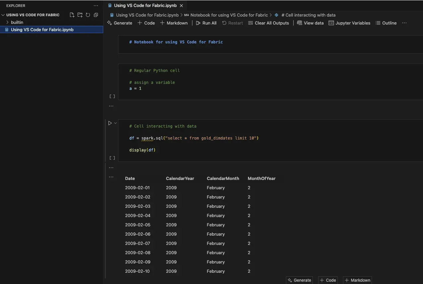The width and height of the screenshot is (423, 284).
Task: Open Jupyter Variables panel
Action: (x=349, y=23)
